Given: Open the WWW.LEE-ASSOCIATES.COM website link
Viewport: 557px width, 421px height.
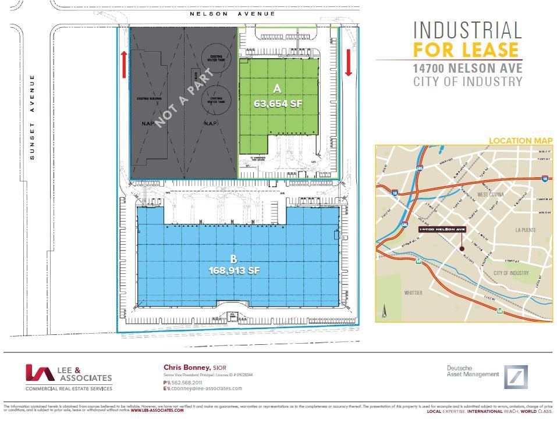Looking at the screenshot, I should tap(157, 411).
